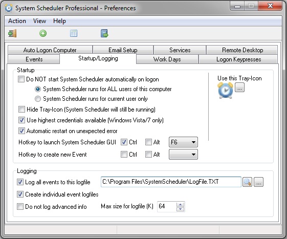The image size is (287, 239).
Task: Minimize the Preferences window
Action: point(237,7)
